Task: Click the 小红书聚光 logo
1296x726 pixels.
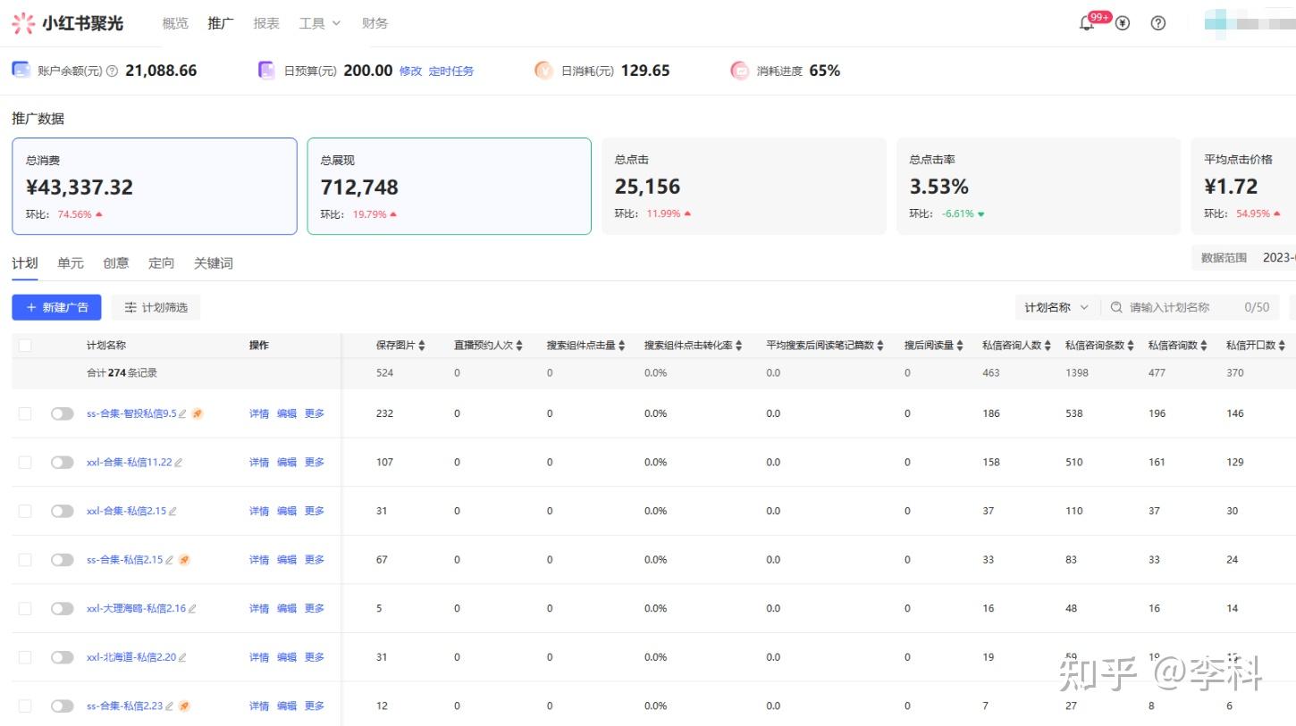Action: (x=67, y=23)
